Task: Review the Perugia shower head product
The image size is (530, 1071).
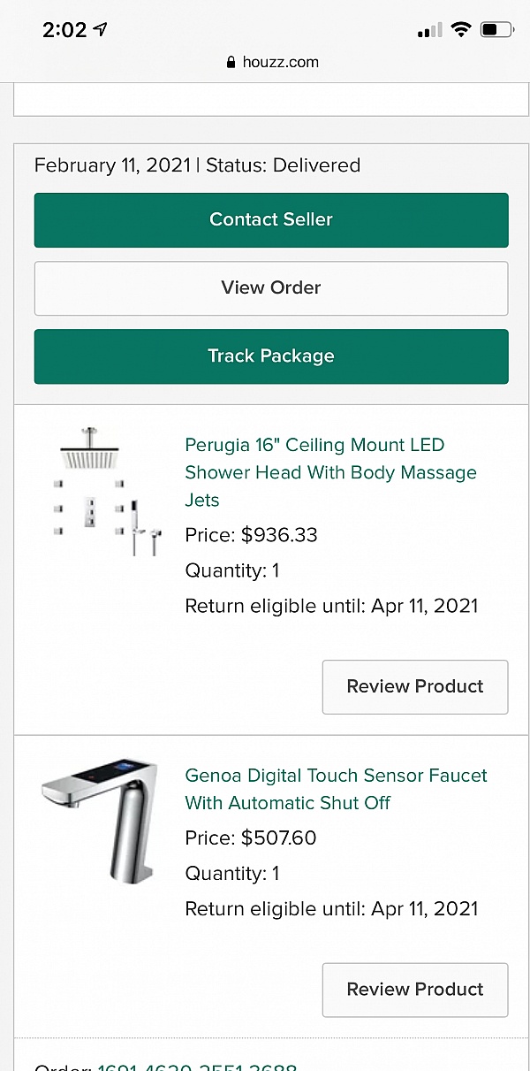Action: 414,687
